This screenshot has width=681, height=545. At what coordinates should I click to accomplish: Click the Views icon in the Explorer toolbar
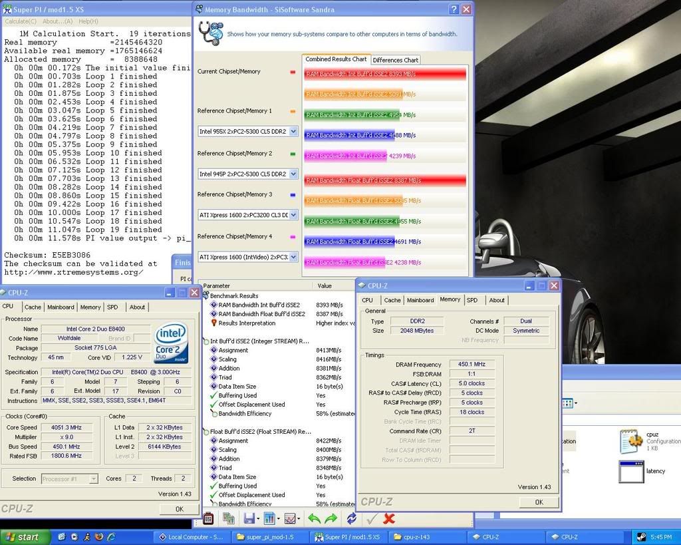point(567,403)
